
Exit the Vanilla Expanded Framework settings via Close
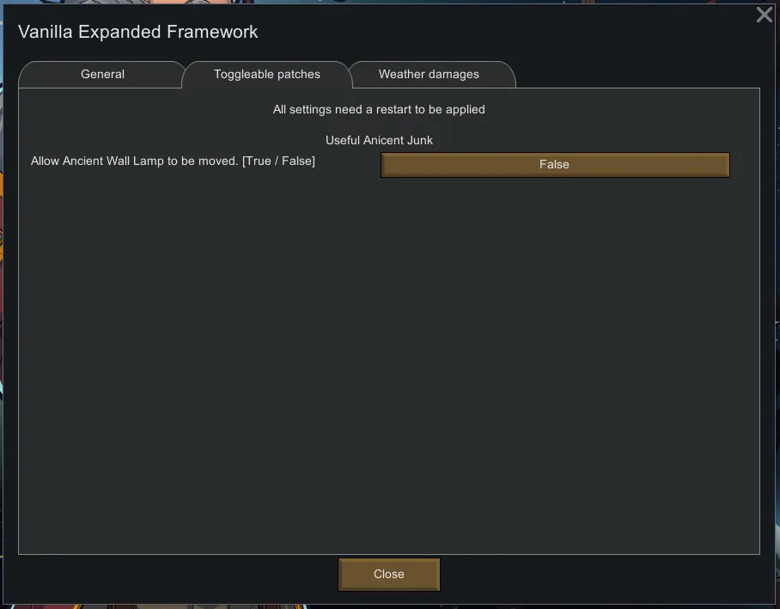[388, 574]
